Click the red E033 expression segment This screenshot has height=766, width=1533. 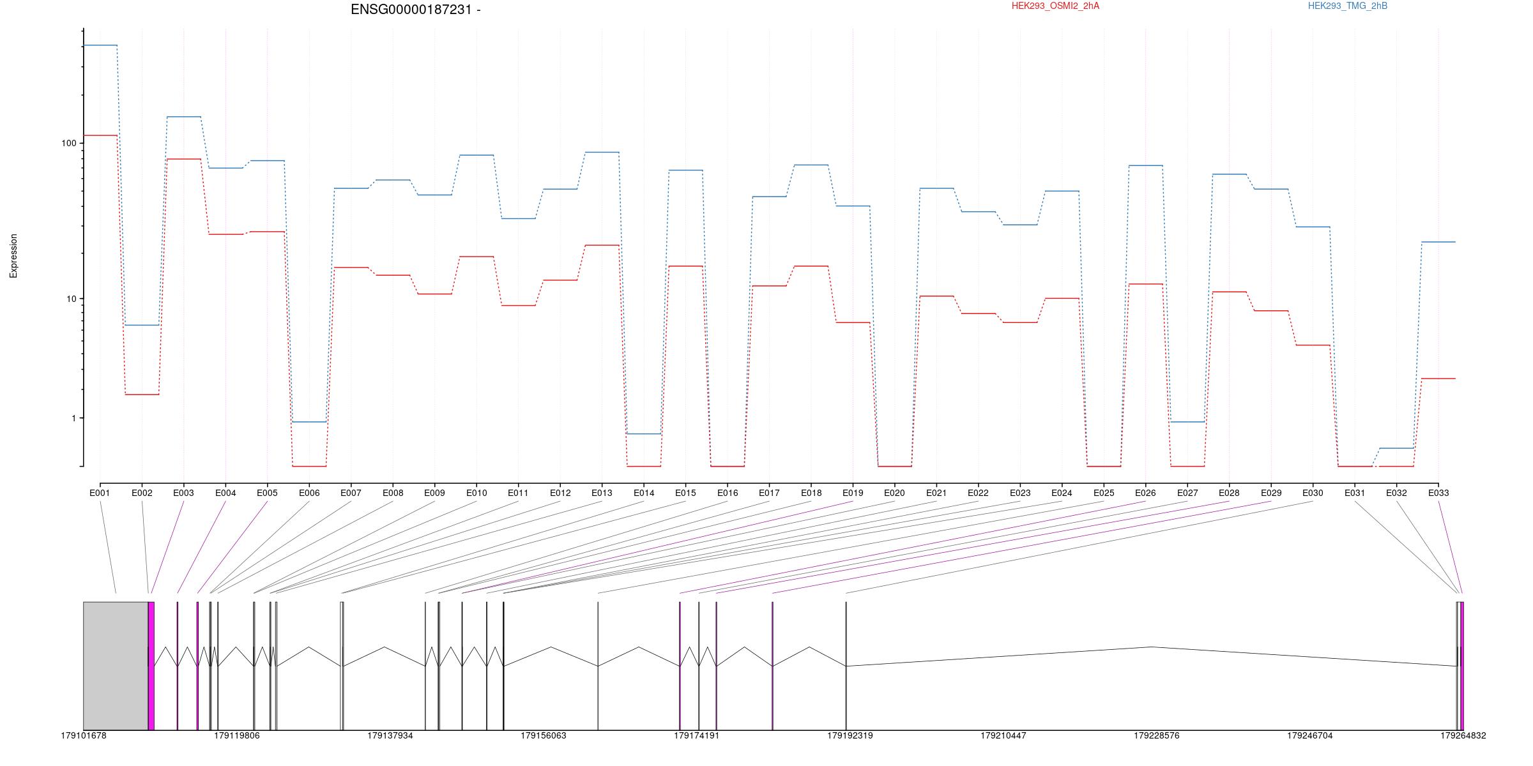point(1438,379)
